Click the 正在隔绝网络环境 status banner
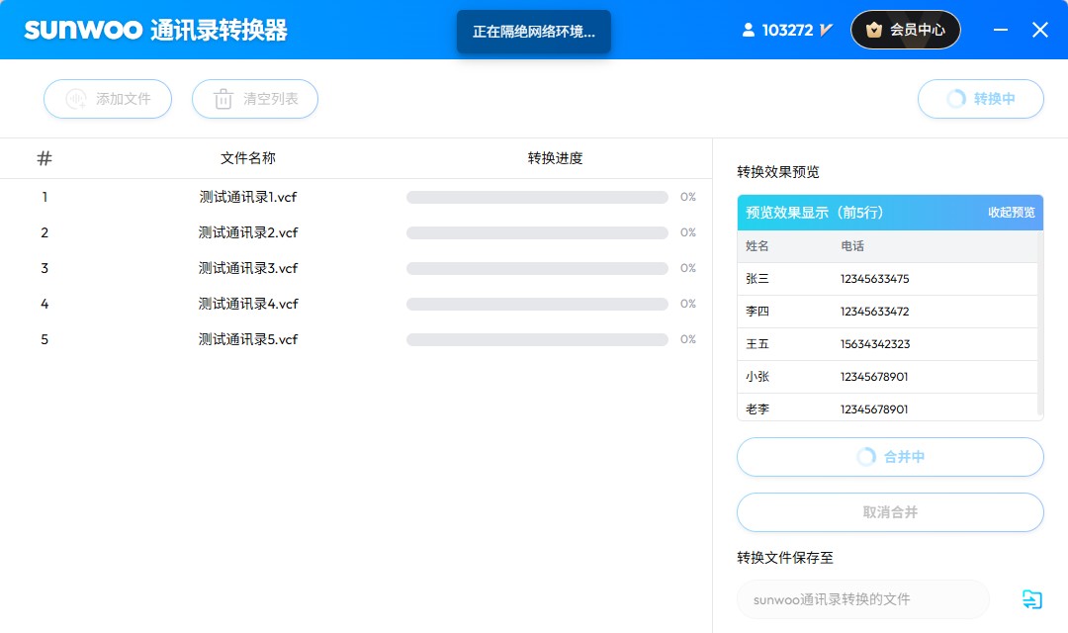Image resolution: width=1068 pixels, height=633 pixels. tap(534, 30)
